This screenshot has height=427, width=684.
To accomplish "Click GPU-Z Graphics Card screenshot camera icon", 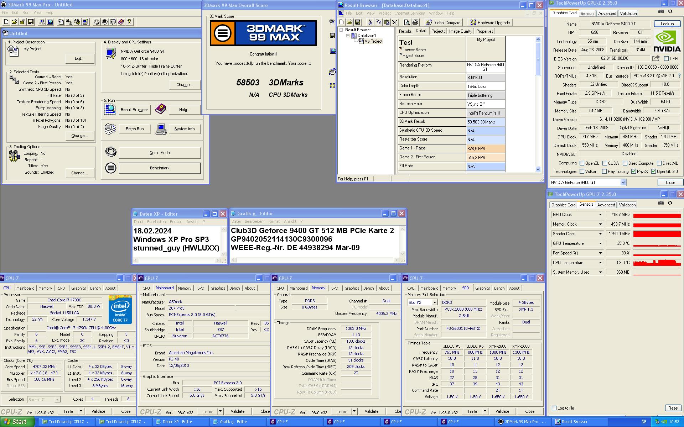I will click(x=661, y=12).
